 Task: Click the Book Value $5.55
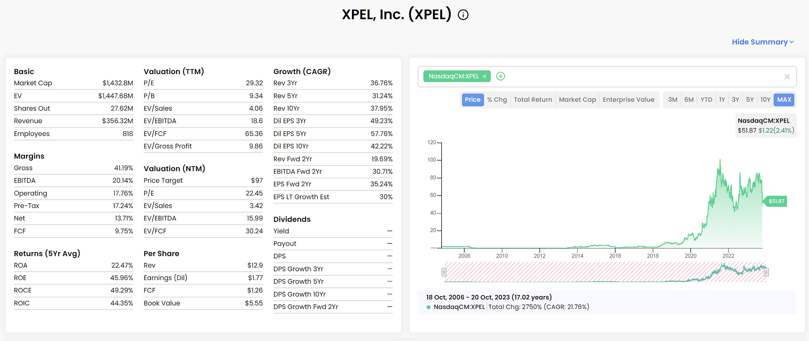click(x=254, y=303)
